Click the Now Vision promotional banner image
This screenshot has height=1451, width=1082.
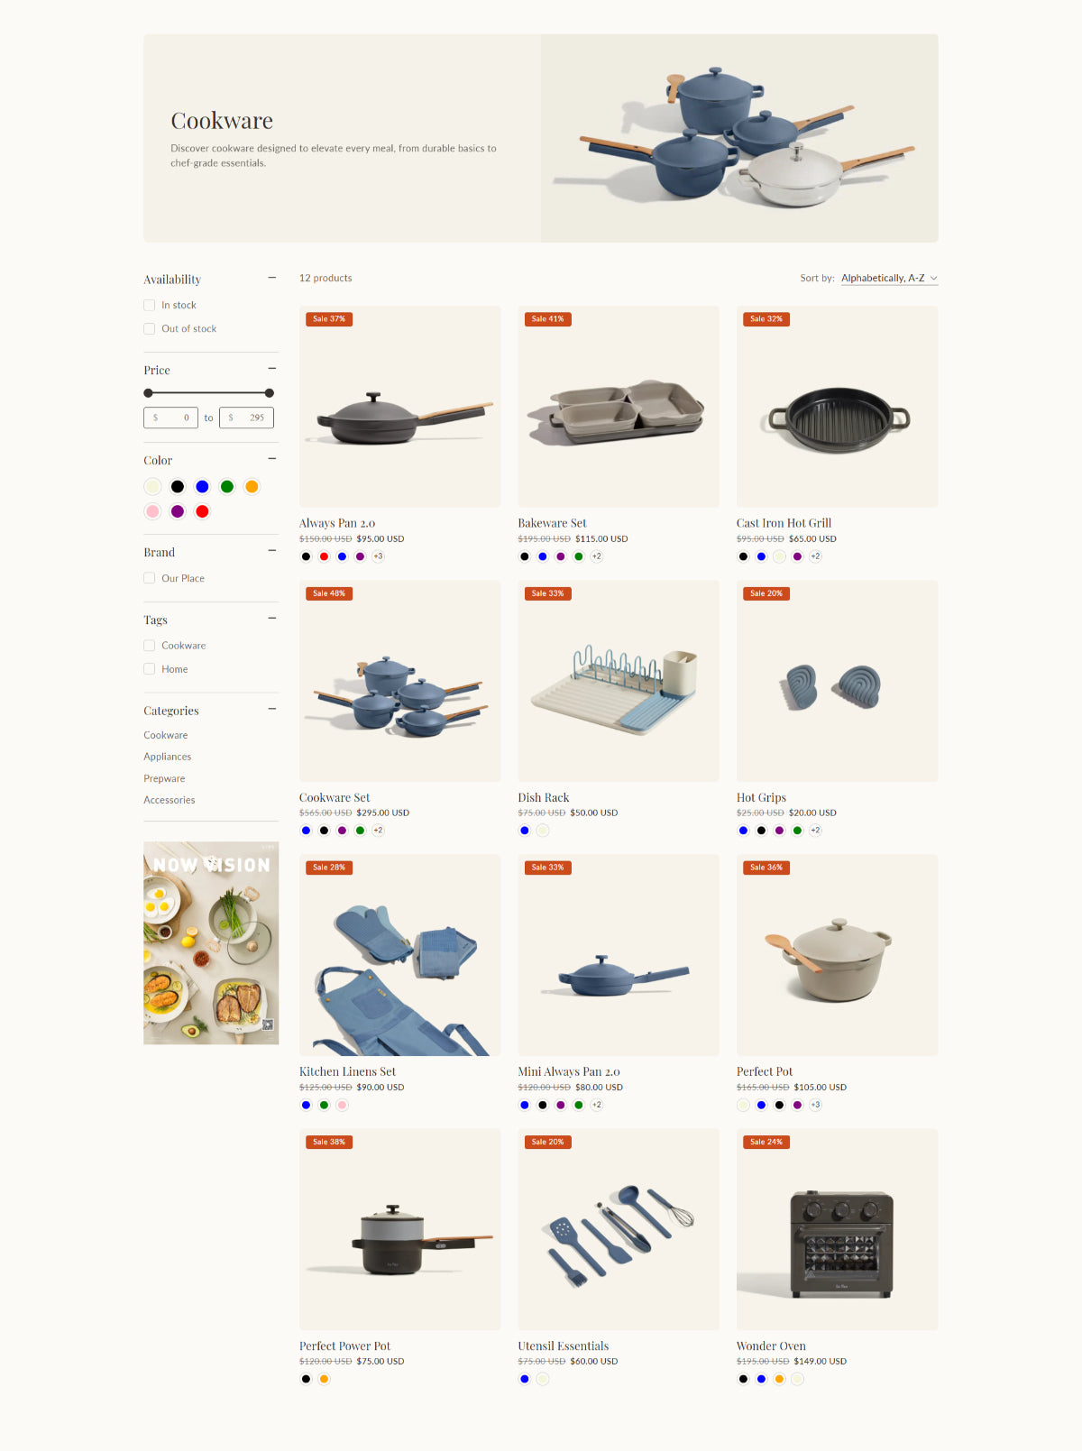click(x=211, y=943)
